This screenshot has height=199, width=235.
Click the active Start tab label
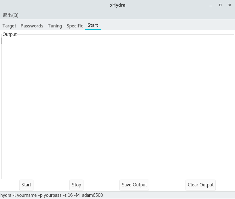click(93, 25)
